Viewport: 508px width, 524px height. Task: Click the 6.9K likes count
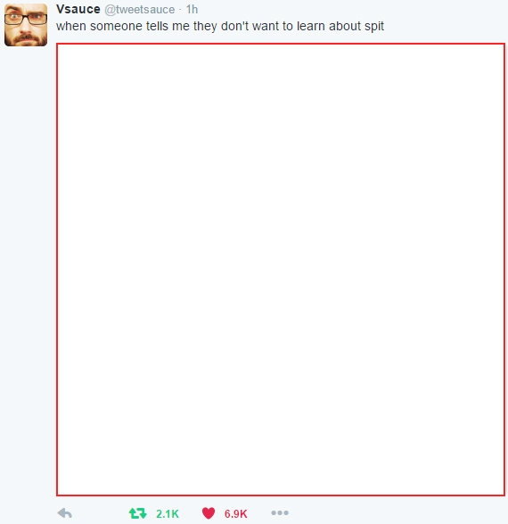(235, 513)
